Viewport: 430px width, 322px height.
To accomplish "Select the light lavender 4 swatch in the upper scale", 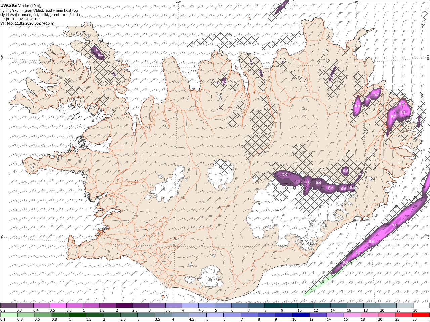I will coord(190,305).
